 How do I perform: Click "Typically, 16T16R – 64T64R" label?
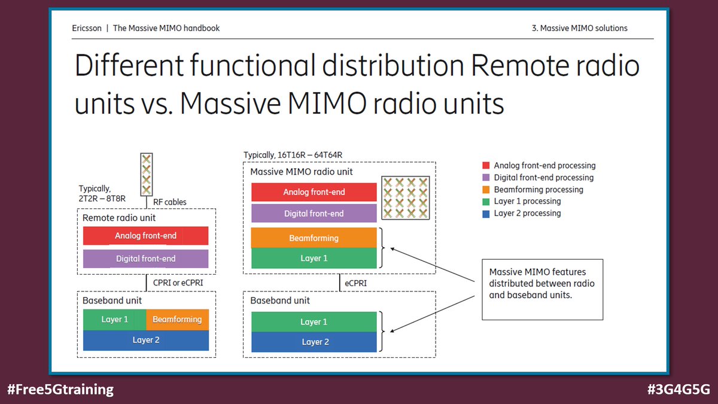point(293,155)
